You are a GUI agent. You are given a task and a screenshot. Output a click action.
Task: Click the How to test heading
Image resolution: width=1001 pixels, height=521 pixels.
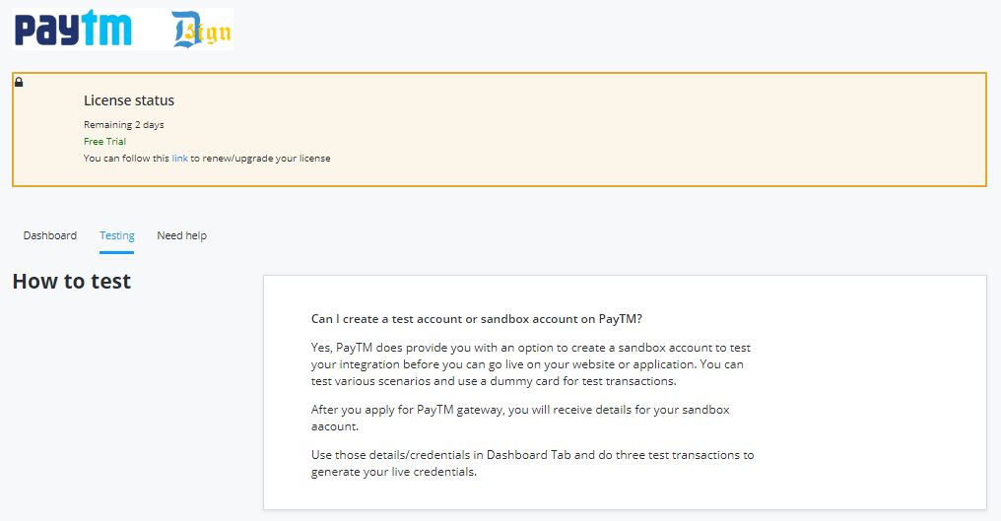[72, 281]
